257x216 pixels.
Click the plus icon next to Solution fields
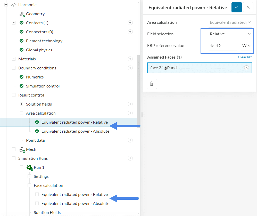(x=130, y=104)
